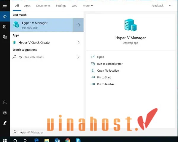Choose Pin to Start
Screen dimensions: 178x142
pyautogui.click(x=104, y=77)
